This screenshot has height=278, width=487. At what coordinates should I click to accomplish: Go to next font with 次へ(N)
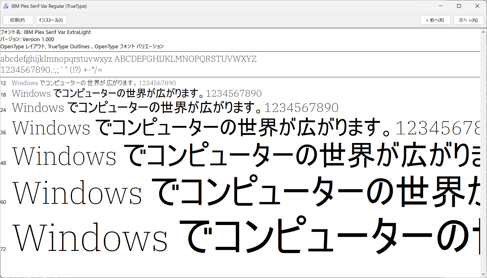coord(469,20)
